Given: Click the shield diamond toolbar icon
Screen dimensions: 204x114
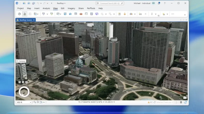Looking at the screenshot, I should tap(43, 14).
